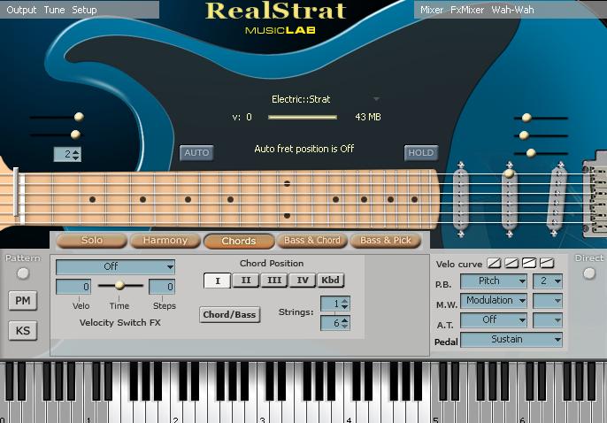Switch to the Bass & Chord tab
Image resolution: width=607 pixels, height=423 pixels.
(x=312, y=241)
